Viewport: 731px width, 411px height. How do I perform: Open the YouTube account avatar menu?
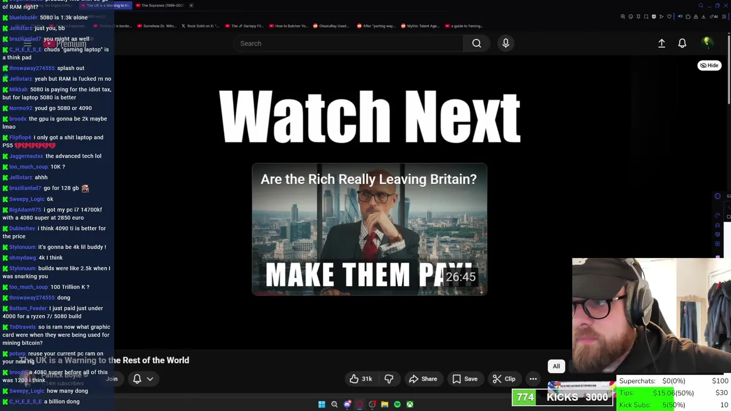pyautogui.click(x=706, y=43)
